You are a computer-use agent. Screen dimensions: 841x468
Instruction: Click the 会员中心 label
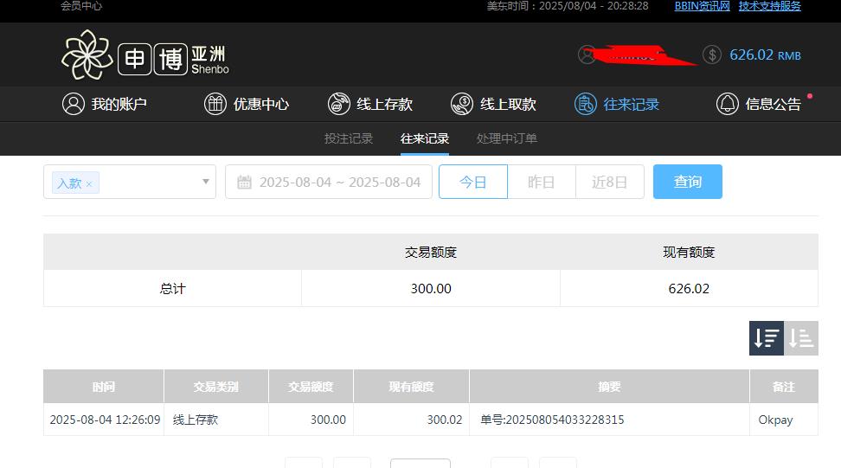tap(81, 6)
